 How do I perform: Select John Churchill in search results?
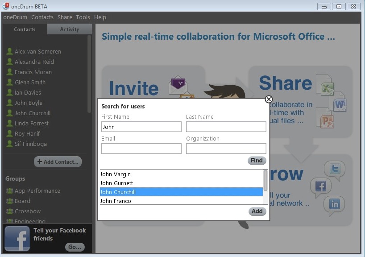pos(182,192)
